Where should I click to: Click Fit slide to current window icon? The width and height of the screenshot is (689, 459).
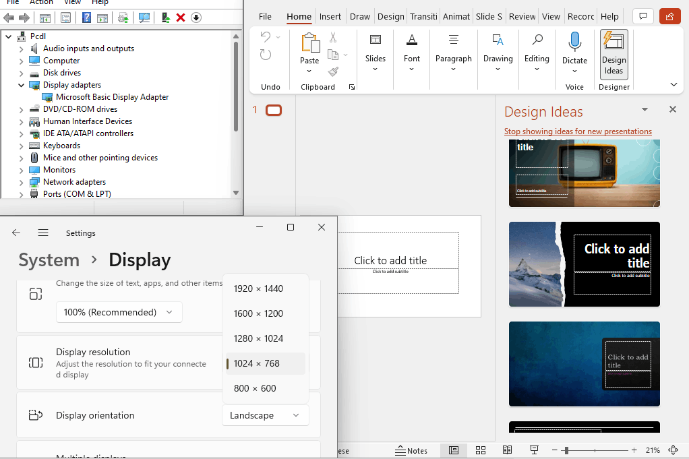(673, 450)
